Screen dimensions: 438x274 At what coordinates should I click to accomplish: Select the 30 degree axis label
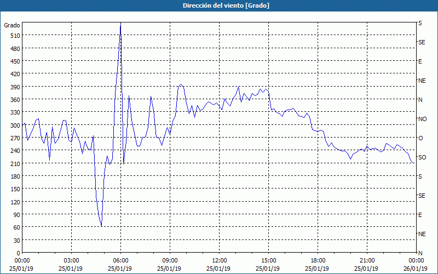click(x=17, y=241)
